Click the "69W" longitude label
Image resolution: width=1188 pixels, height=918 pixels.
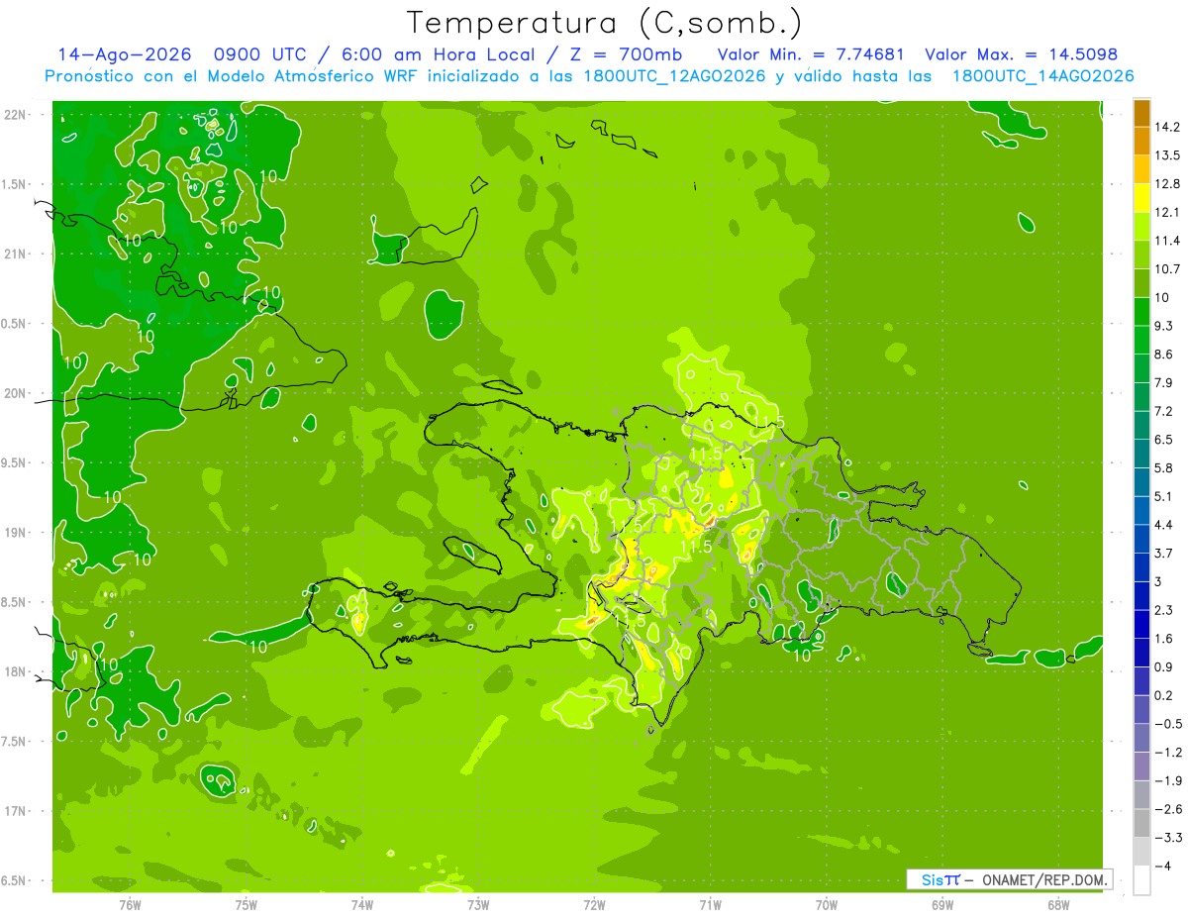pyautogui.click(x=942, y=905)
